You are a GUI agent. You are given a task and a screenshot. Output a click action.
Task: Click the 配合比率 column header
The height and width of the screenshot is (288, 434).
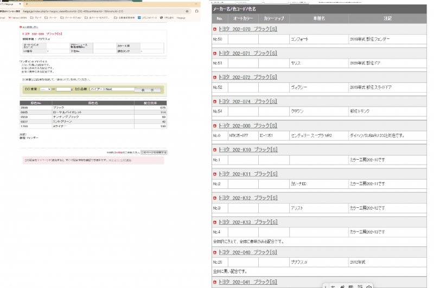pyautogui.click(x=150, y=103)
